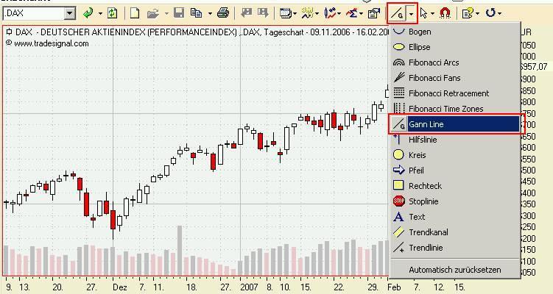
Task: Click Automatisch zurücksetzen at menu bottom
Action: point(454,270)
